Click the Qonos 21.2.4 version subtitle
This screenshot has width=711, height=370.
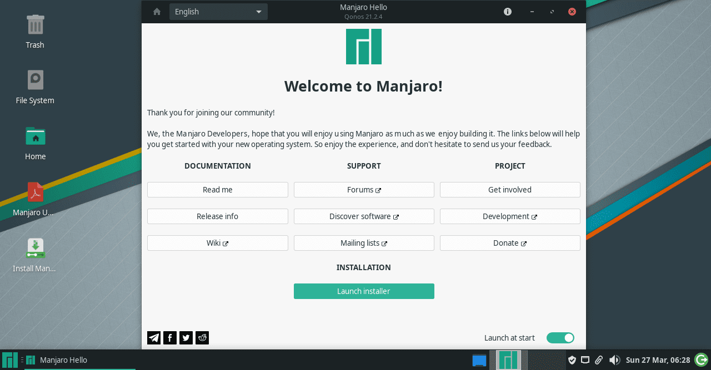pyautogui.click(x=363, y=17)
